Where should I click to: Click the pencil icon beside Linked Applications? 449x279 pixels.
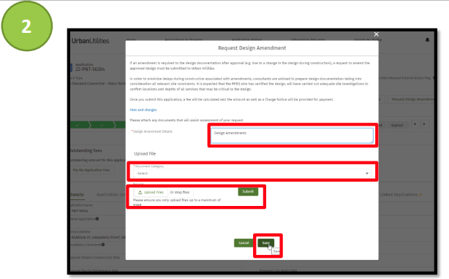pyautogui.click(x=420, y=195)
